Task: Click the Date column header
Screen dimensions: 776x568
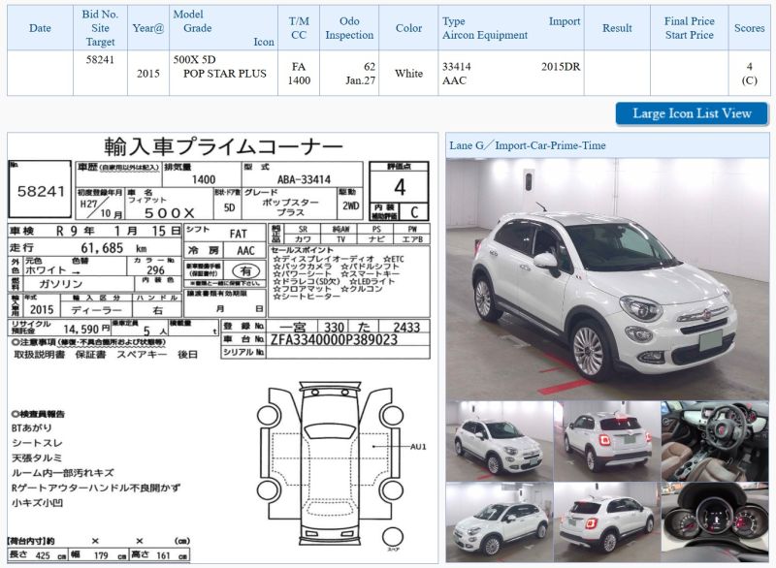Action: pyautogui.click(x=40, y=28)
